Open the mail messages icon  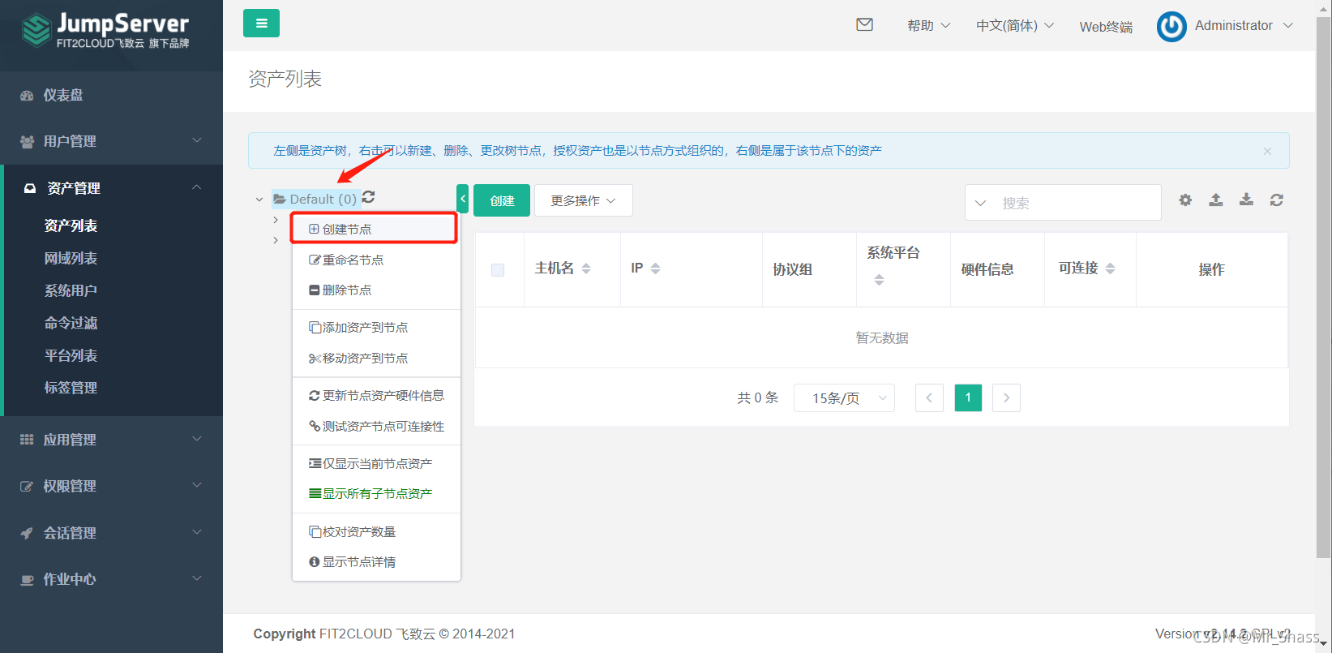click(x=865, y=24)
